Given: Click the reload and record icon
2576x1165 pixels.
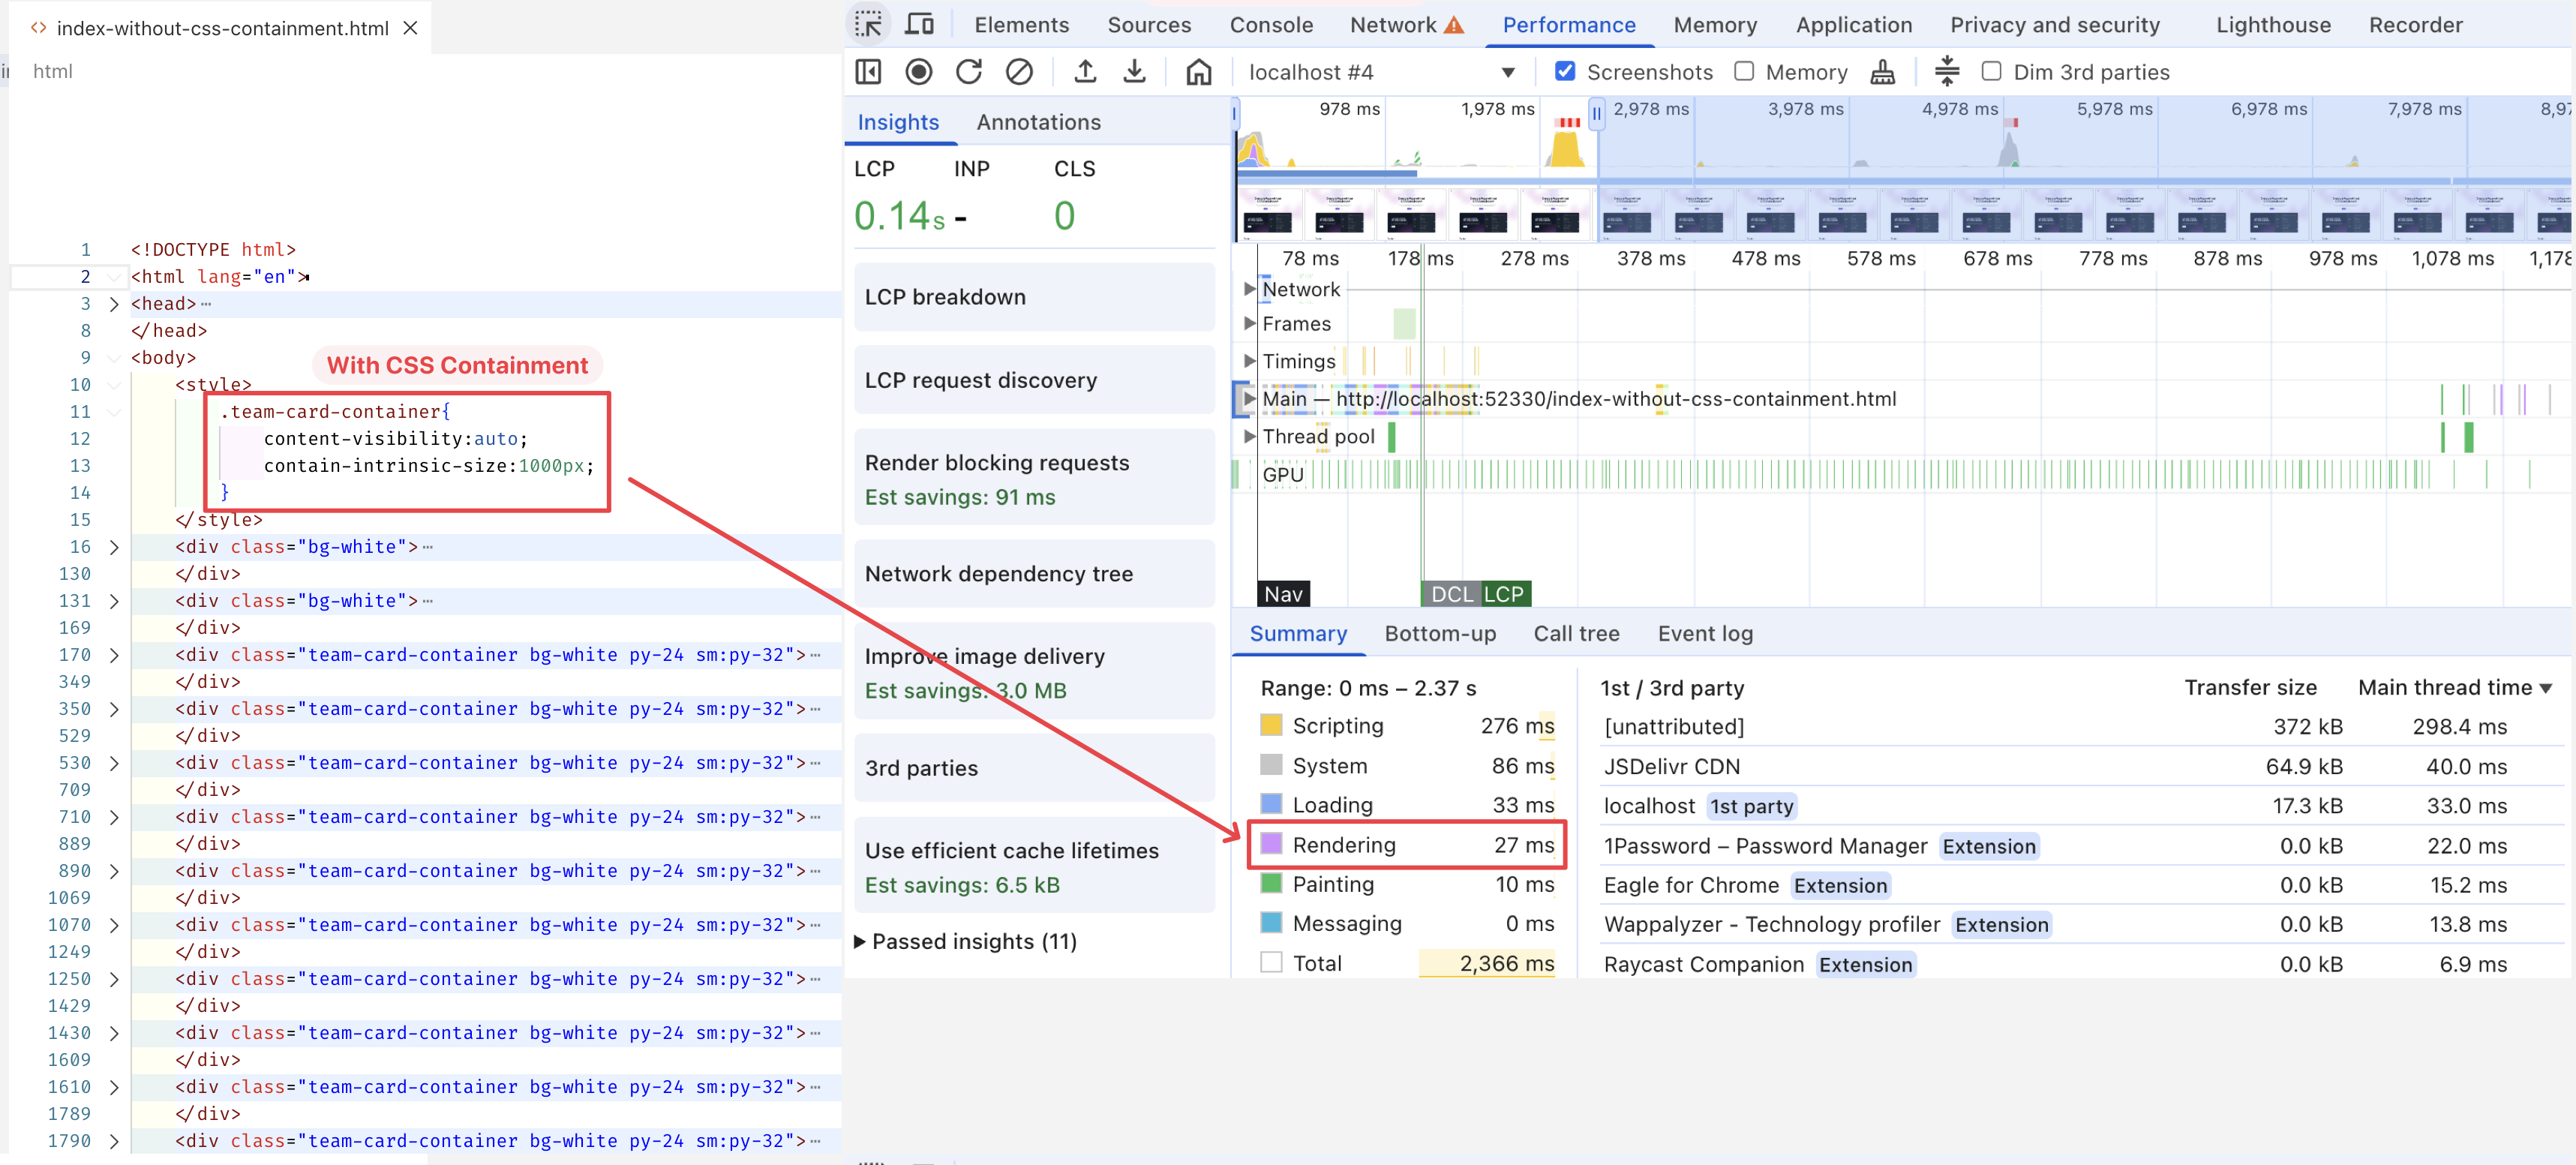Looking at the screenshot, I should (968, 72).
